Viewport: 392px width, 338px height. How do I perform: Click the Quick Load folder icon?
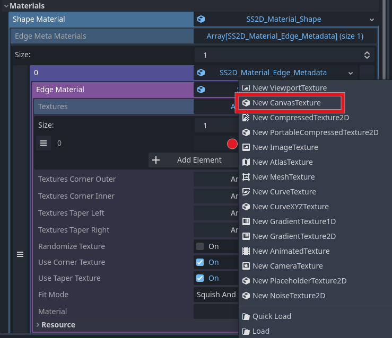coord(246,316)
